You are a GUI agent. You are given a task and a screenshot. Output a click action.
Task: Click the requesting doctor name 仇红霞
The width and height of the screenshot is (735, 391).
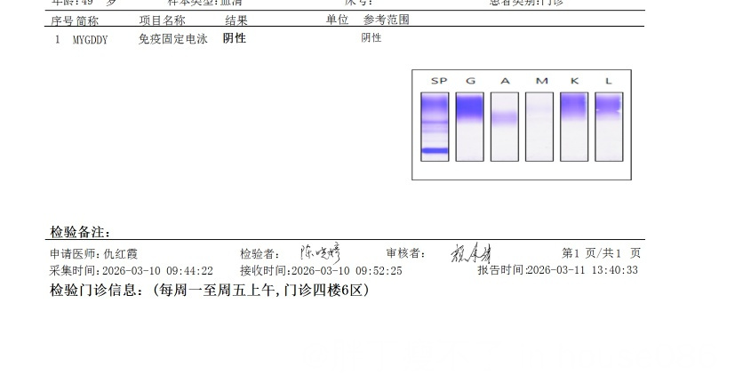[x=121, y=254]
